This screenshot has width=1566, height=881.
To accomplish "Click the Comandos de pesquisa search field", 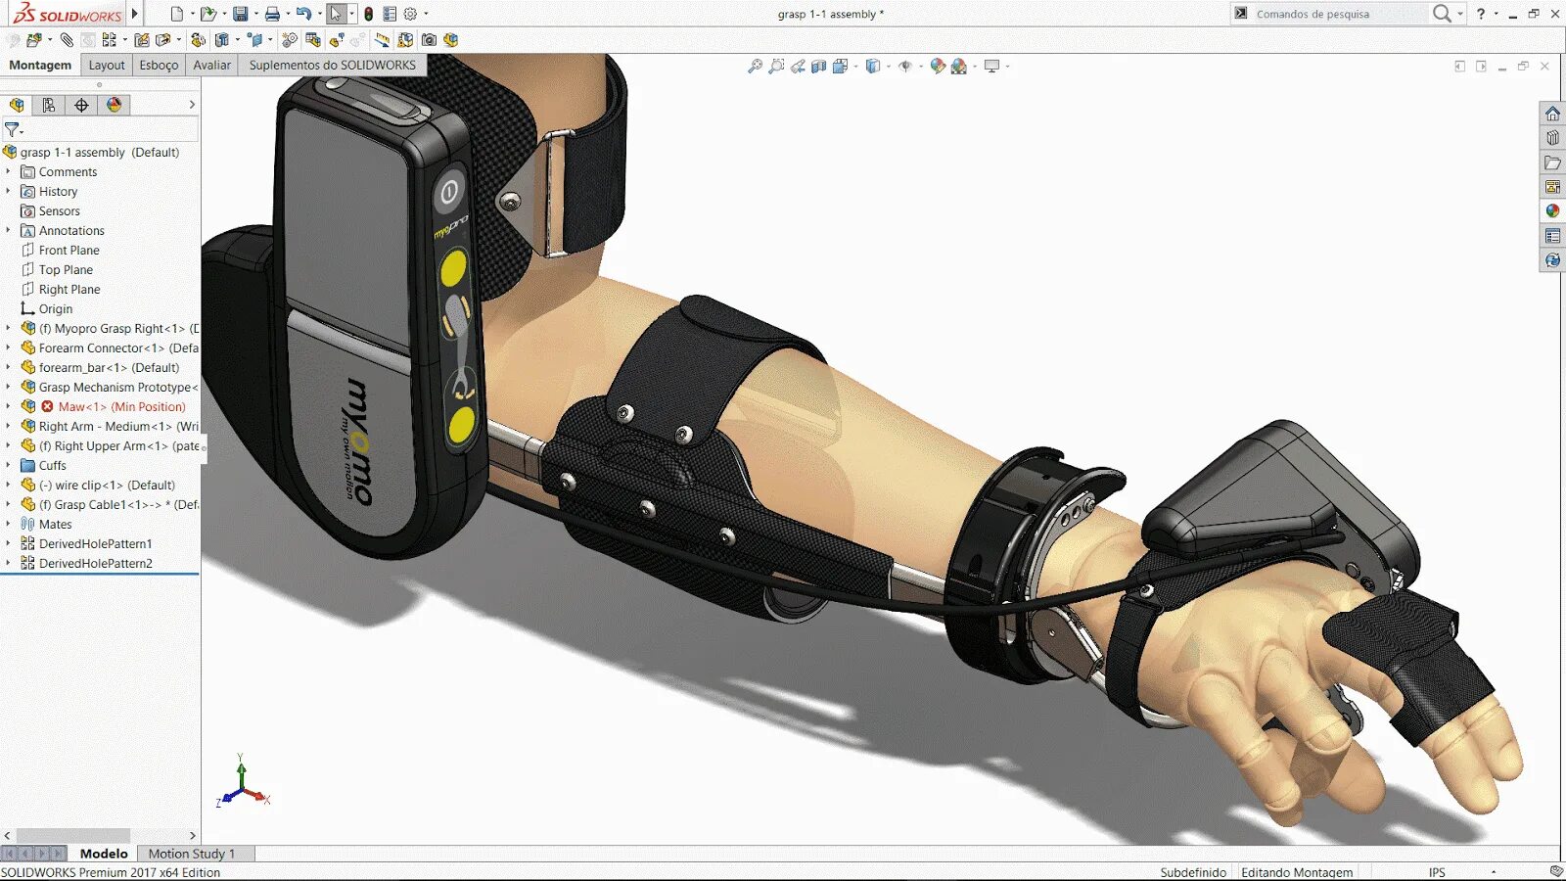I will pos(1339,14).
